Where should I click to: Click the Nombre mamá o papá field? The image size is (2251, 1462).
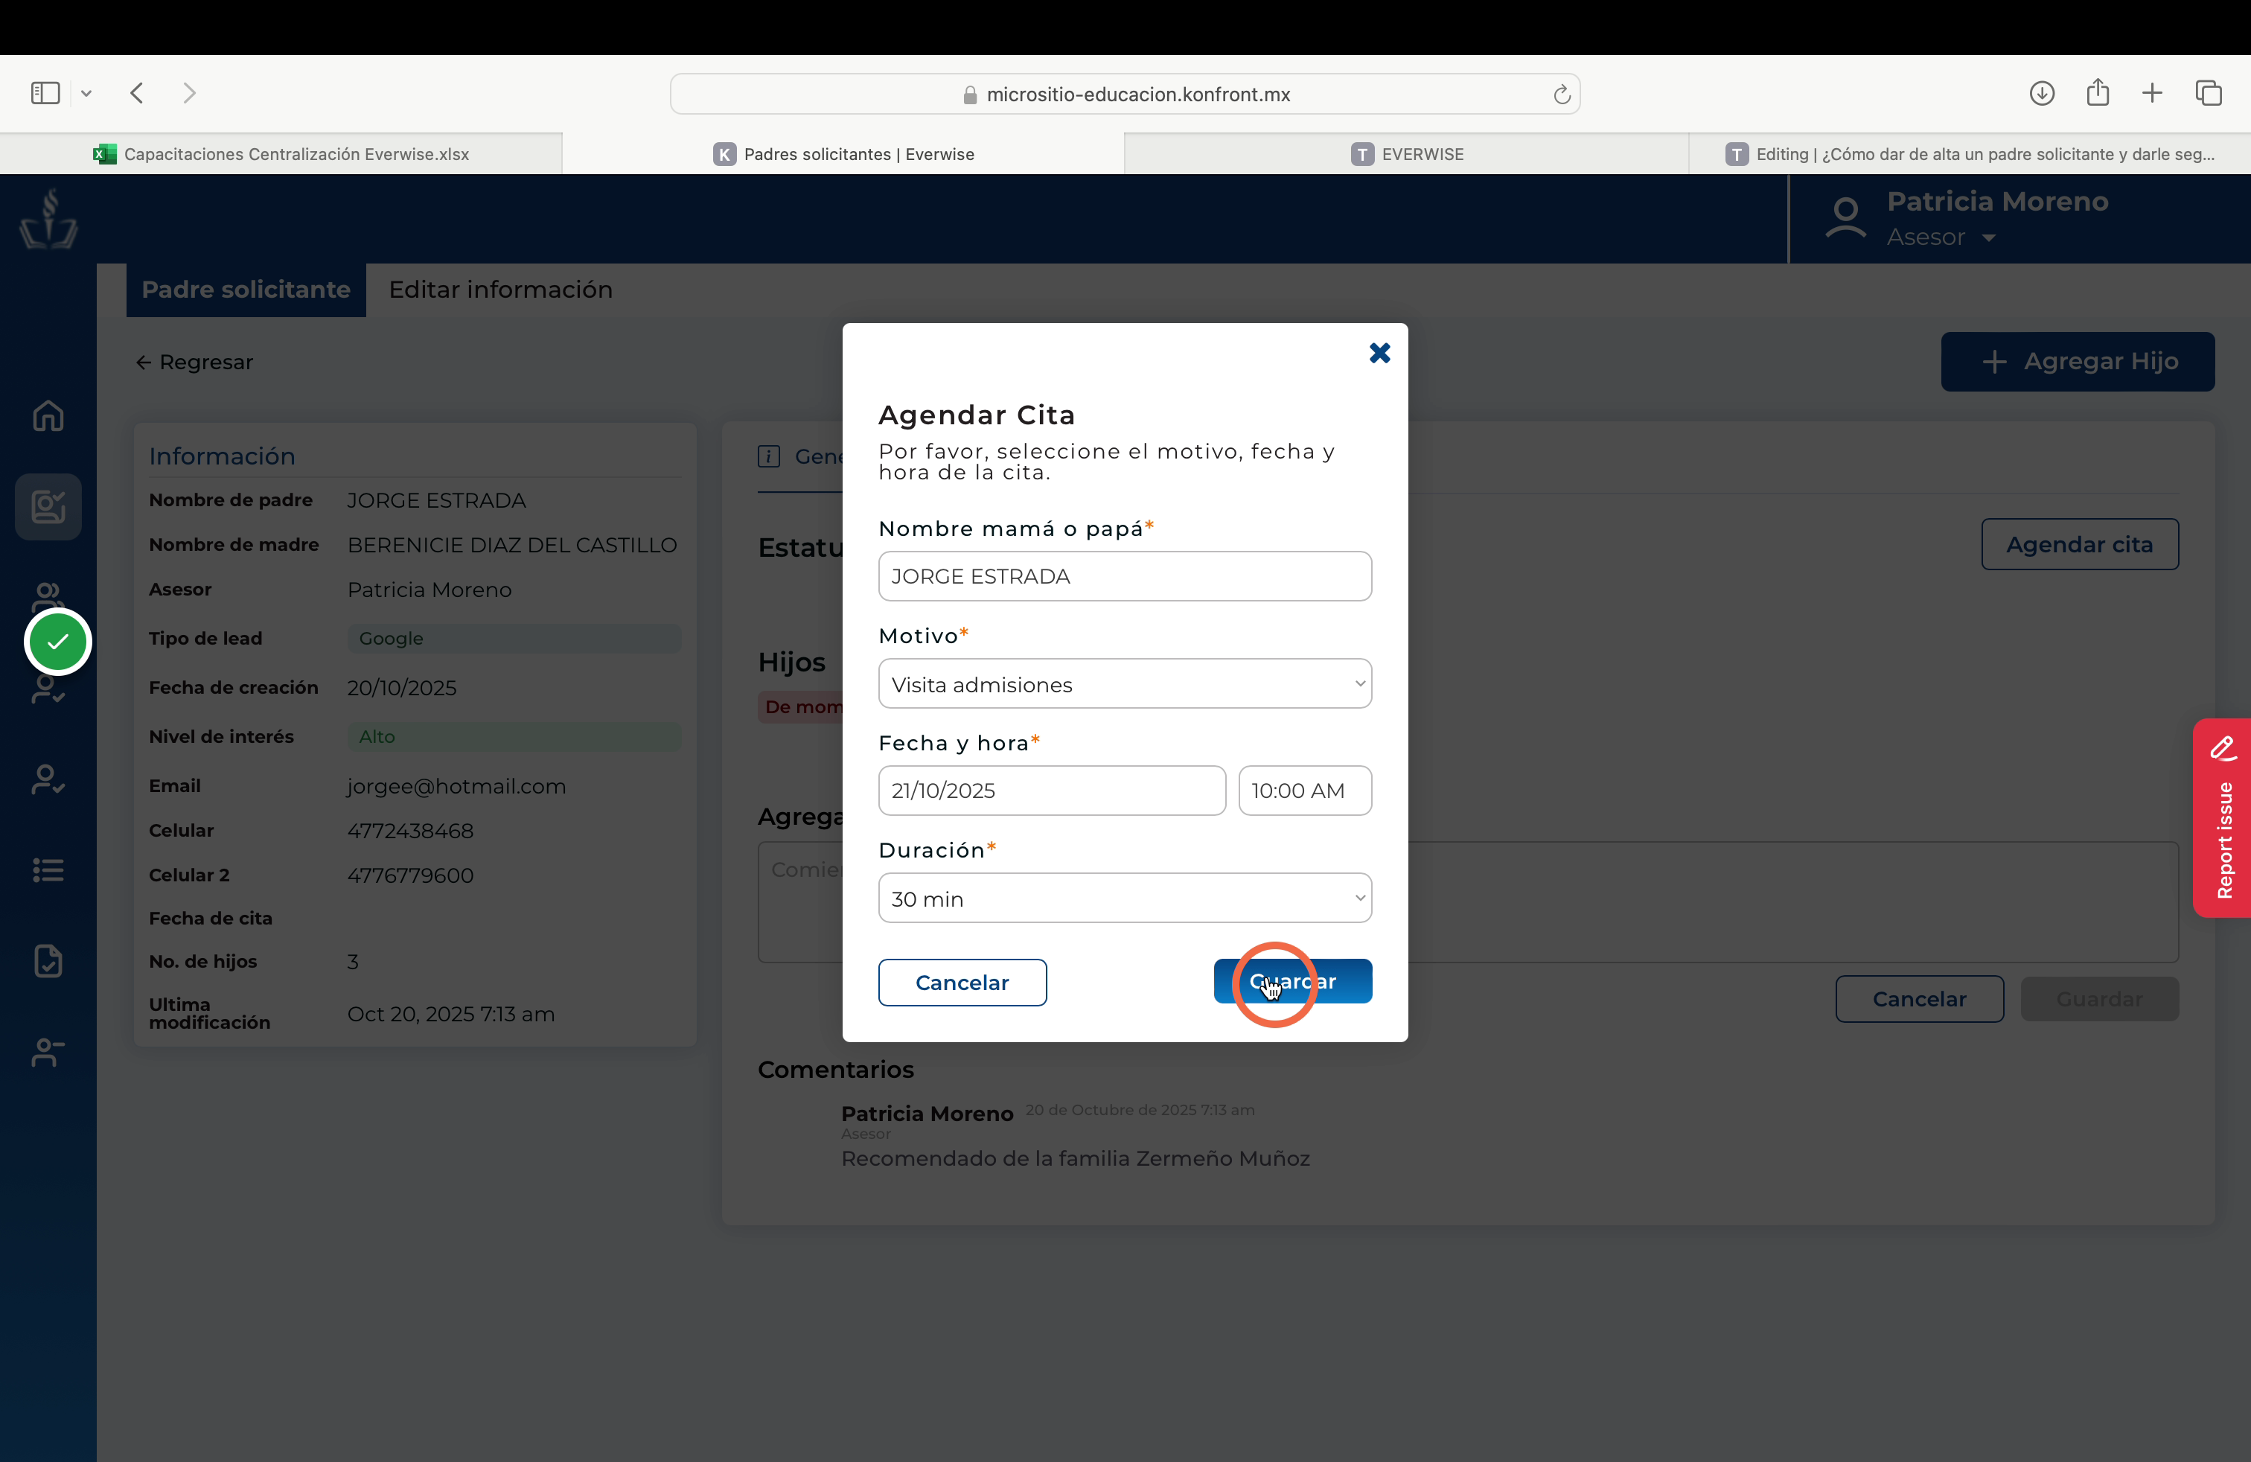click(x=1125, y=576)
